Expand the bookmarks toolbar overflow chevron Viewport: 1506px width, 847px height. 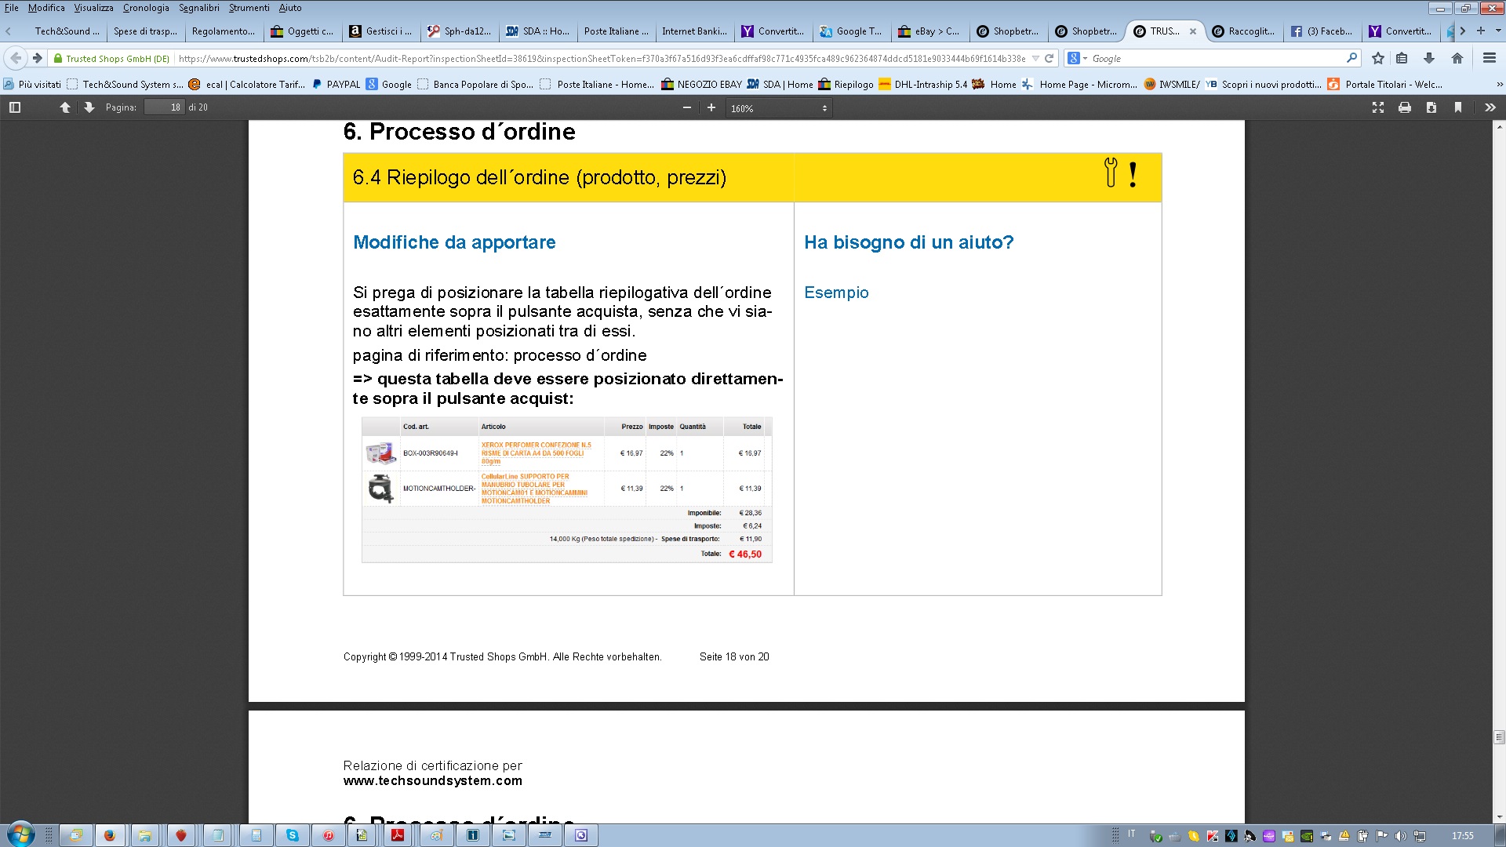pos(1500,85)
